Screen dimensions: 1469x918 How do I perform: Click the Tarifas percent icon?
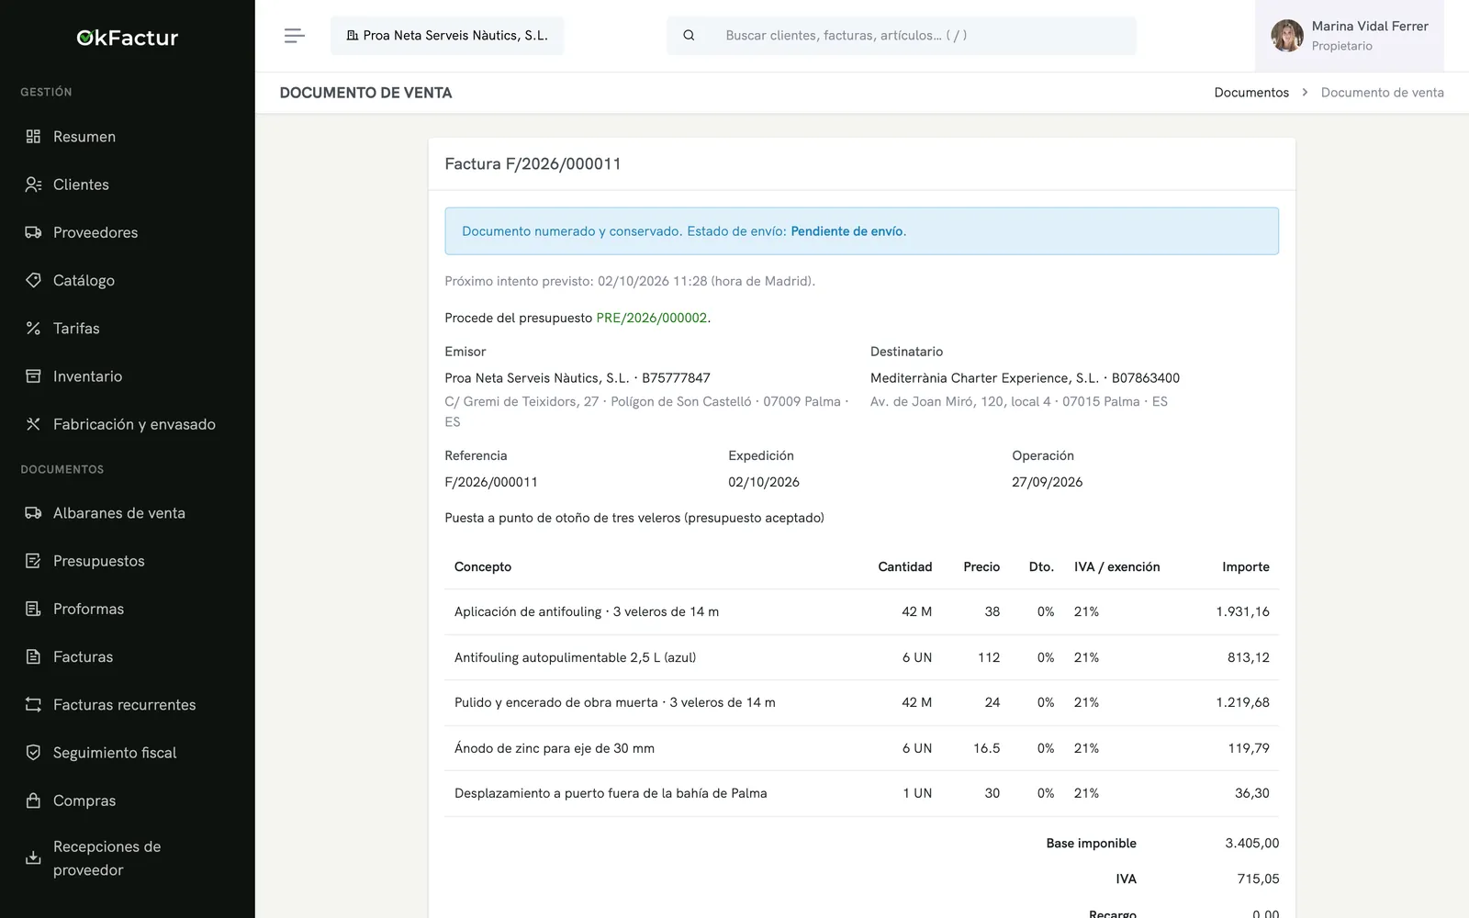33,328
